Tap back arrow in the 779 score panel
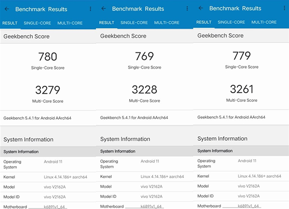Image resolution: width=289 pixels, height=209 pixels. [x=201, y=8]
